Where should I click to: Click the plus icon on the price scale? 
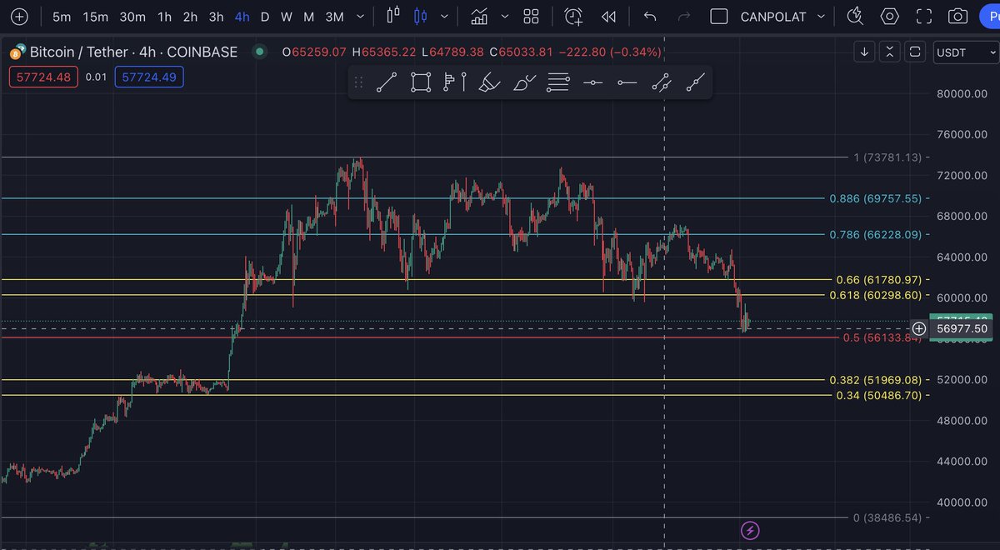click(x=919, y=328)
